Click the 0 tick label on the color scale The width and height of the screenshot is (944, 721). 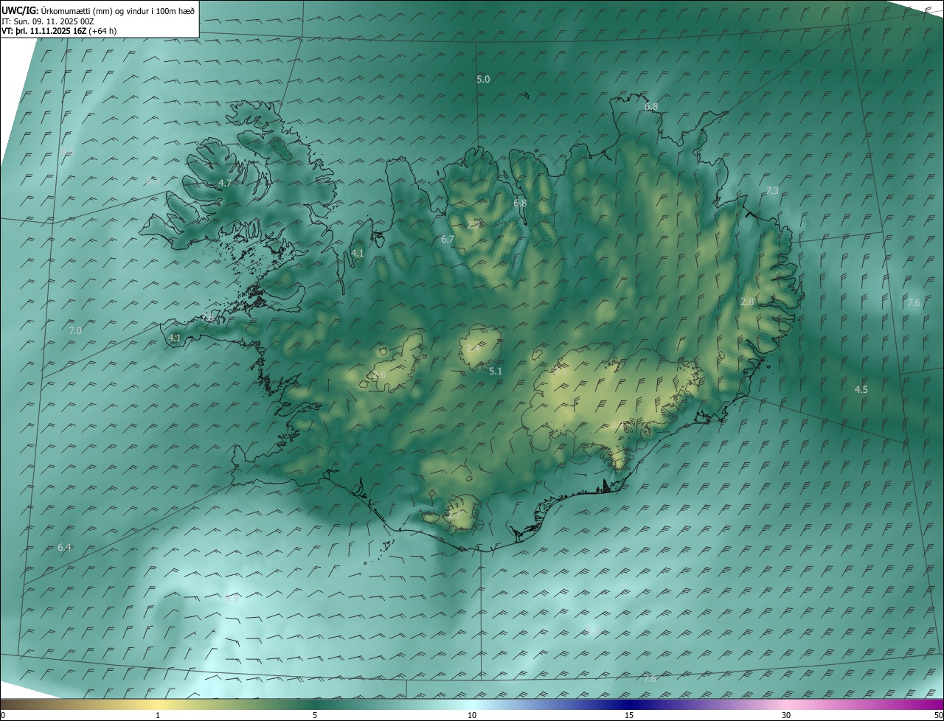point(3,716)
